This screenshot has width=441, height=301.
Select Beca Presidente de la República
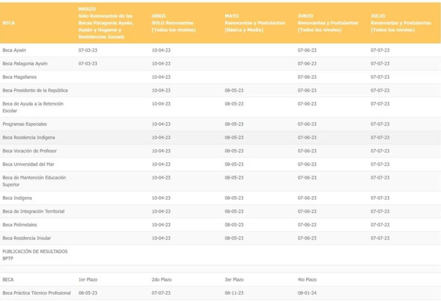click(35, 90)
